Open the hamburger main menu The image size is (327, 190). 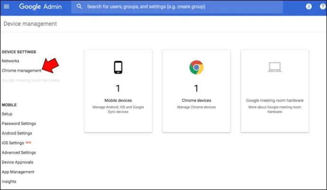(7, 7)
